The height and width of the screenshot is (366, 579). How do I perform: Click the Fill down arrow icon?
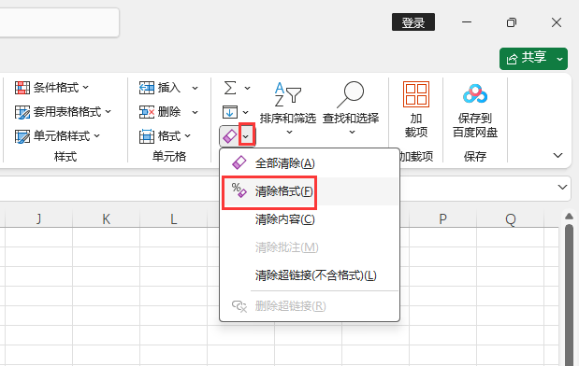tap(230, 112)
